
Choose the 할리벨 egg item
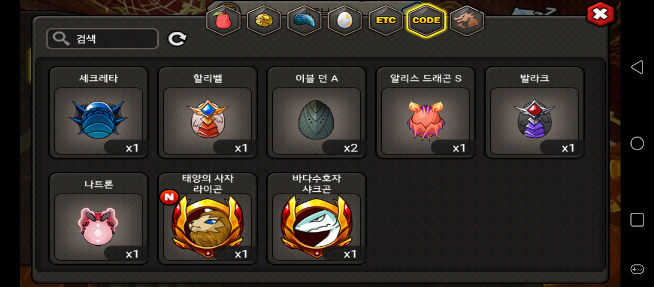(208, 113)
